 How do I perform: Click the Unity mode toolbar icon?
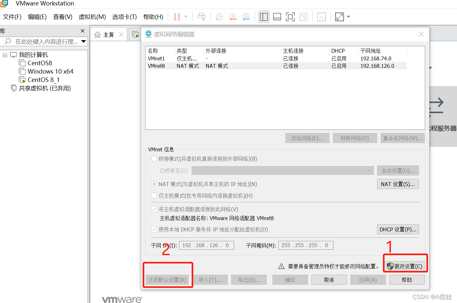coord(303,17)
